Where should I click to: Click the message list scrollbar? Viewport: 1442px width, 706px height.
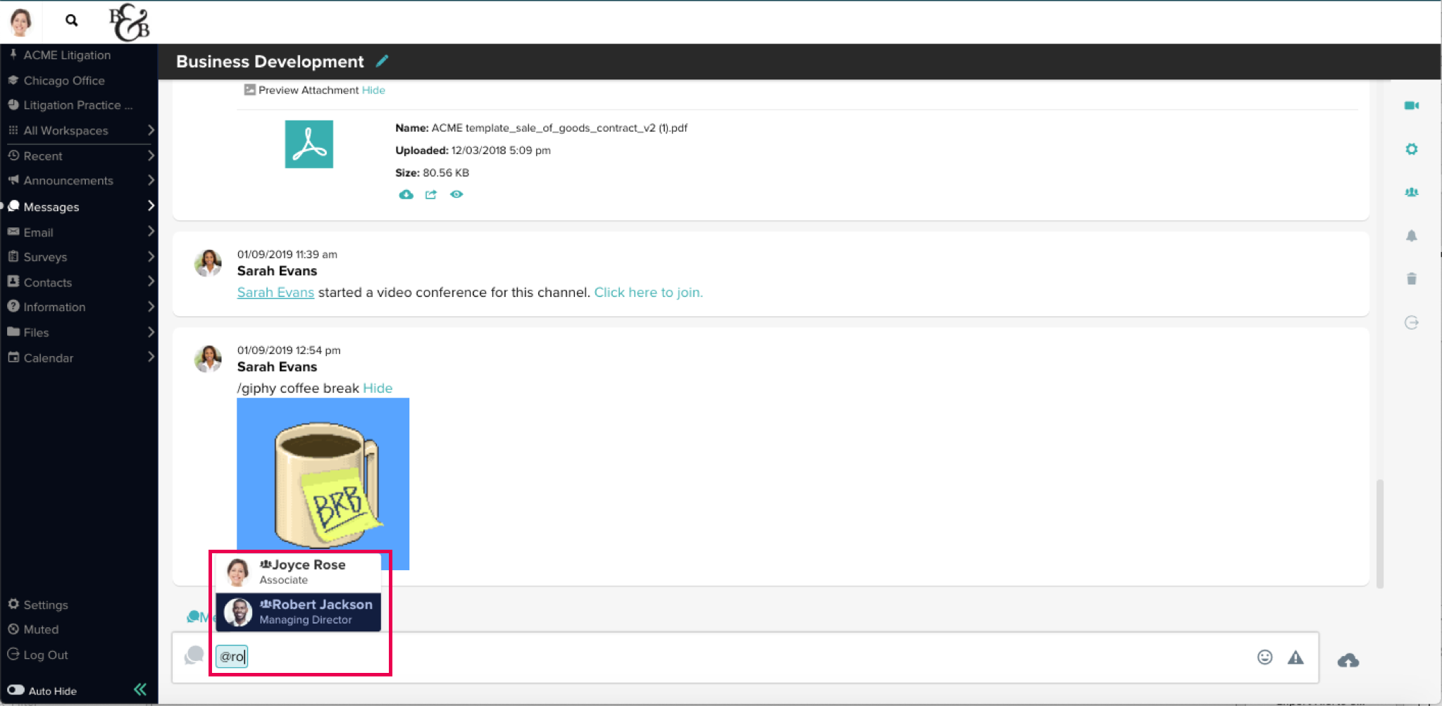click(1380, 534)
